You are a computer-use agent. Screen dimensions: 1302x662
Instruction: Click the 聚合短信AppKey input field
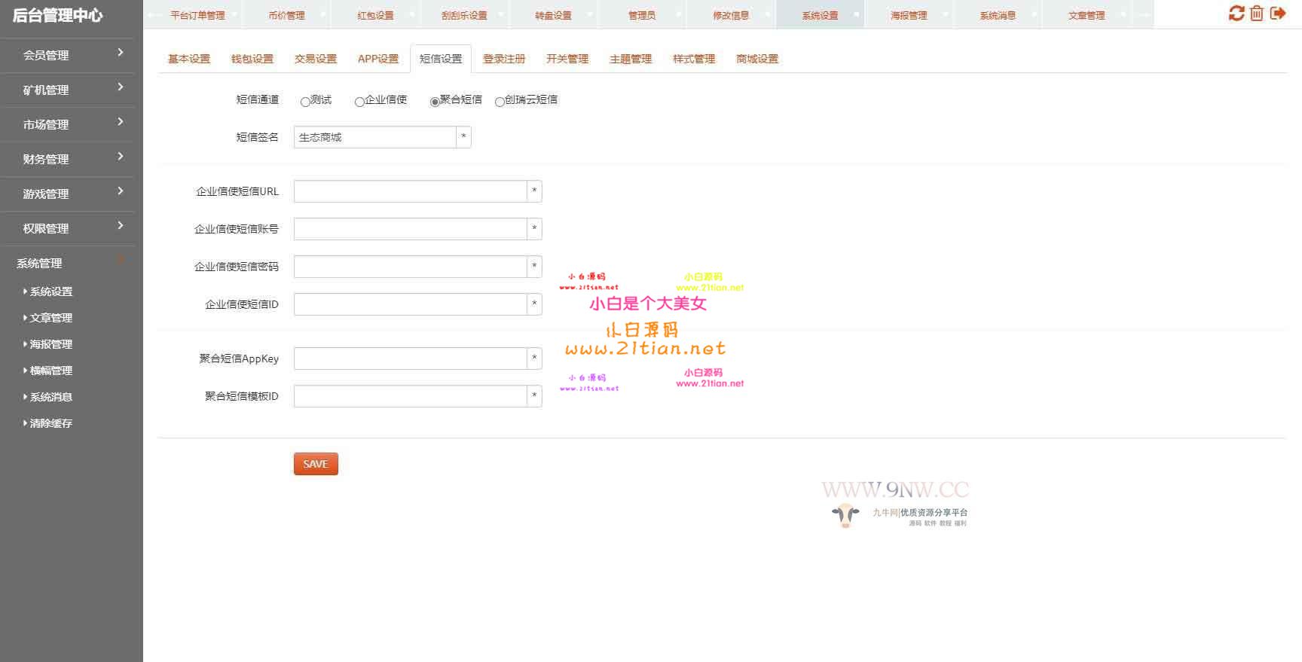410,358
